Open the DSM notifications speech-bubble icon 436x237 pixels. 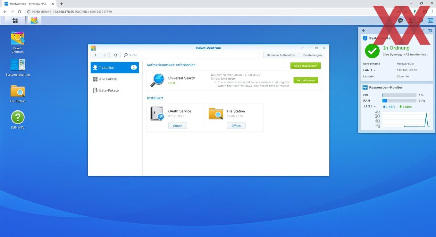pyautogui.click(x=400, y=21)
